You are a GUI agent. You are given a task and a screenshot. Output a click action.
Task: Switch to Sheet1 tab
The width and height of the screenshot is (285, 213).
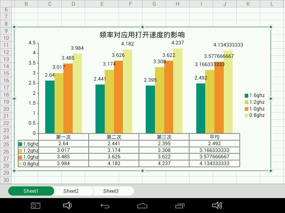(x=31, y=191)
